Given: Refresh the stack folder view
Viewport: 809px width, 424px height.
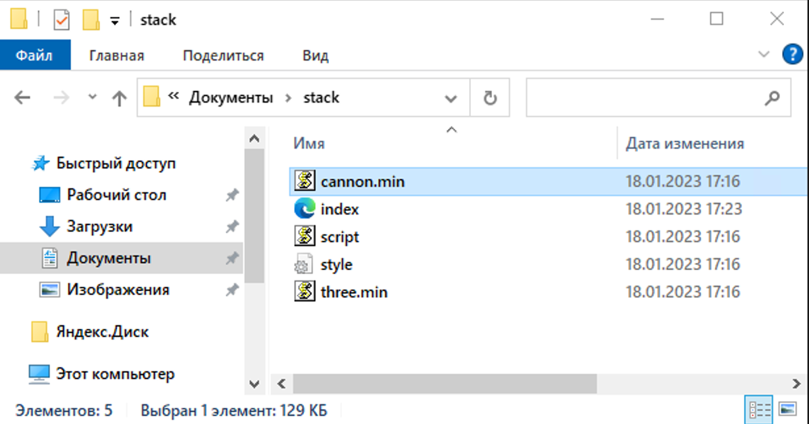Looking at the screenshot, I should click(489, 97).
